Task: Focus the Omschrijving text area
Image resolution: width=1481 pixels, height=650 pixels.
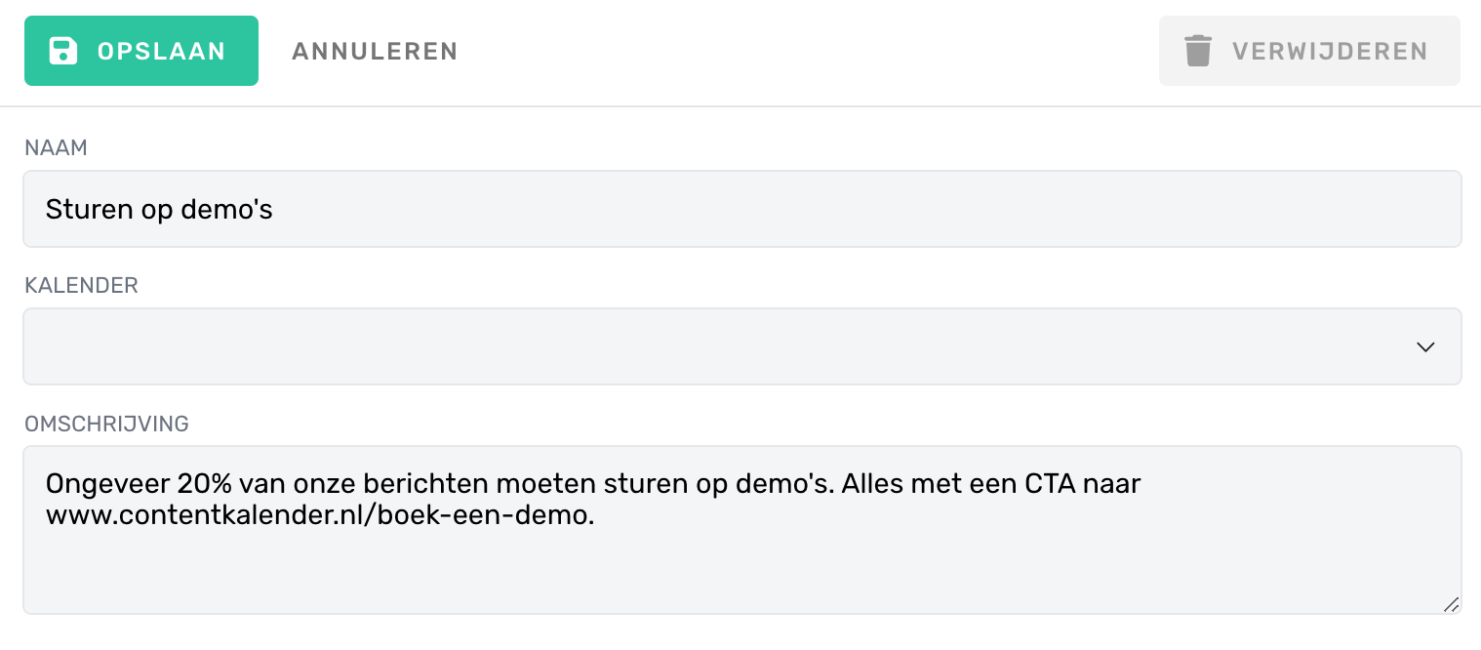Action: point(742,530)
